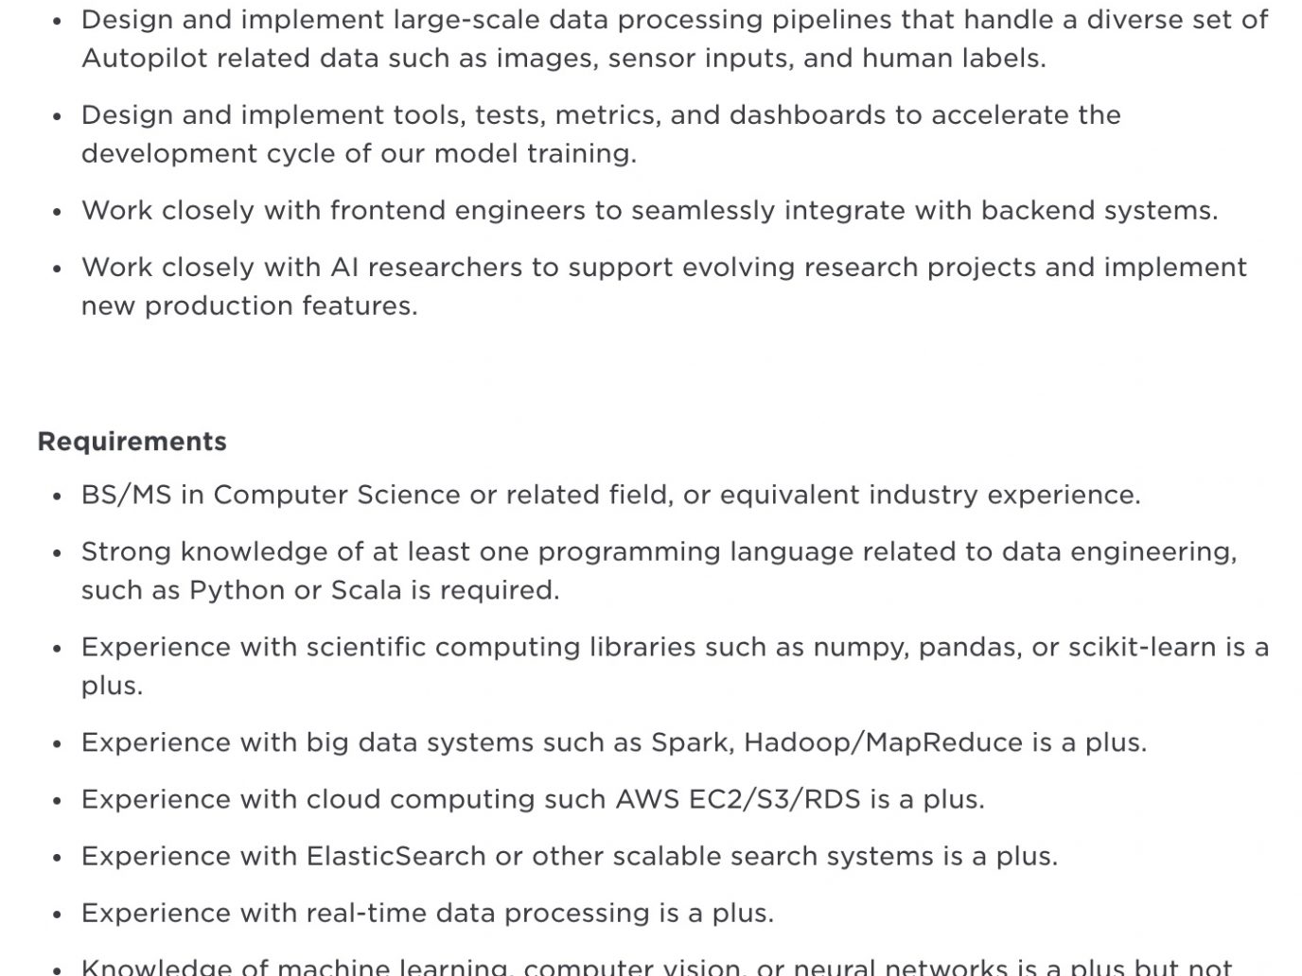Click the words 'equivalent industry experience'
Image resolution: width=1302 pixels, height=976 pixels.
click(1004, 495)
